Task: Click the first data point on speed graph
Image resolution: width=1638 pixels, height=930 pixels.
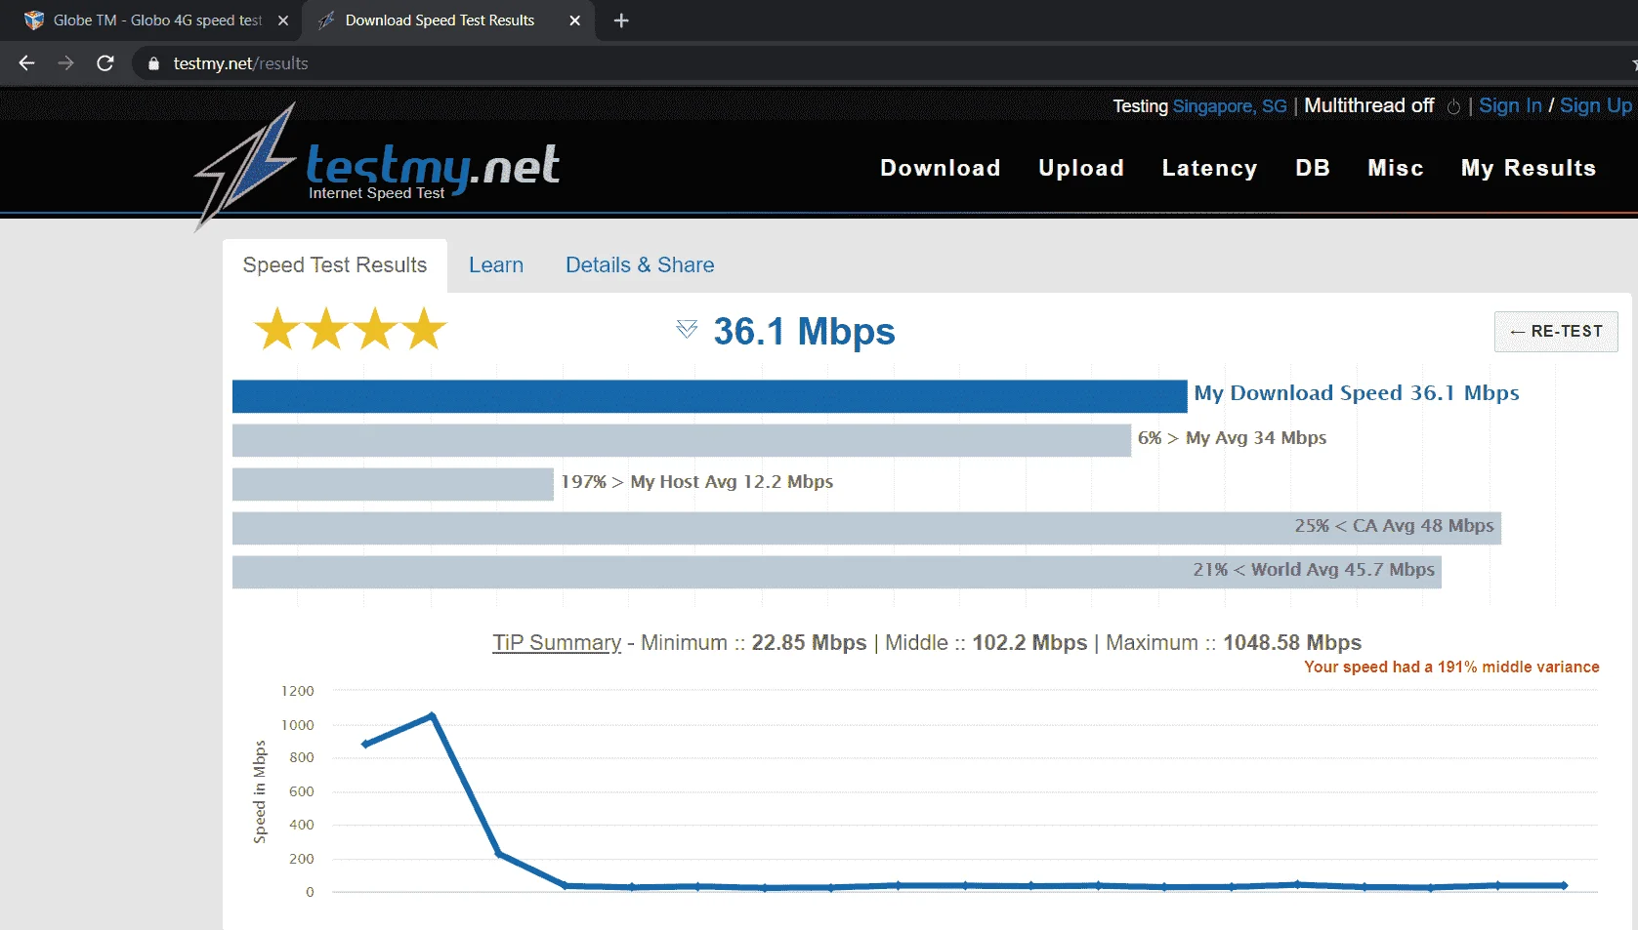Action: click(x=365, y=745)
